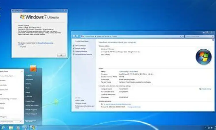Click the user account picture in Start menu
The image size is (216, 130).
tap(33, 68)
